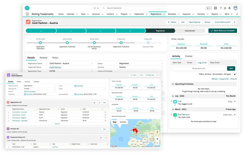Open Gold Fashion - Germany registration link

click(x=20, y=112)
